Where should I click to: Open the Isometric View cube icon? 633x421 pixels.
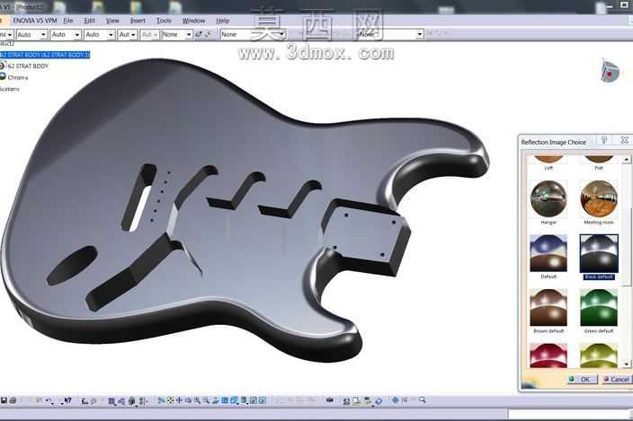tap(234, 400)
